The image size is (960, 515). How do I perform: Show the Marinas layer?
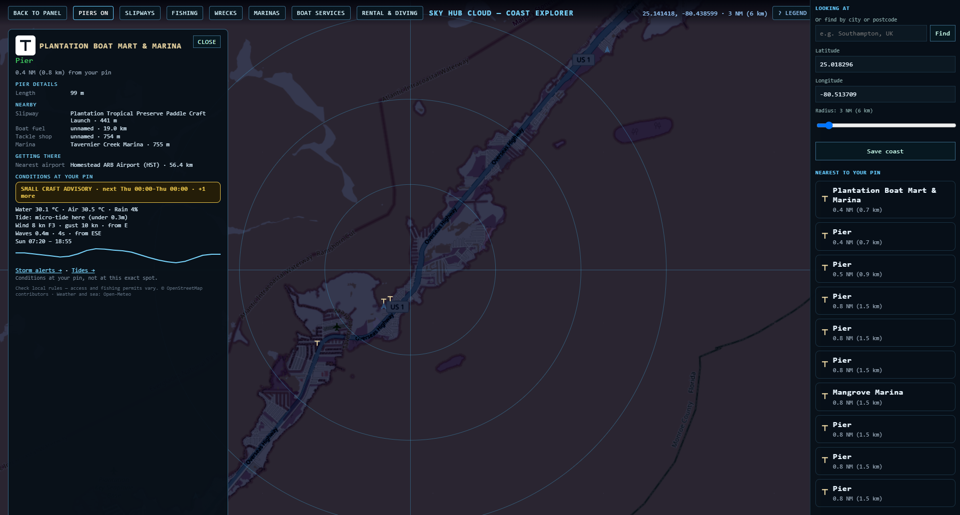coord(267,13)
